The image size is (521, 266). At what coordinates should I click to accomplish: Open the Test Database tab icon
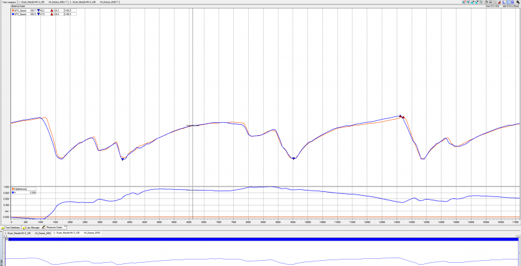click(3, 228)
